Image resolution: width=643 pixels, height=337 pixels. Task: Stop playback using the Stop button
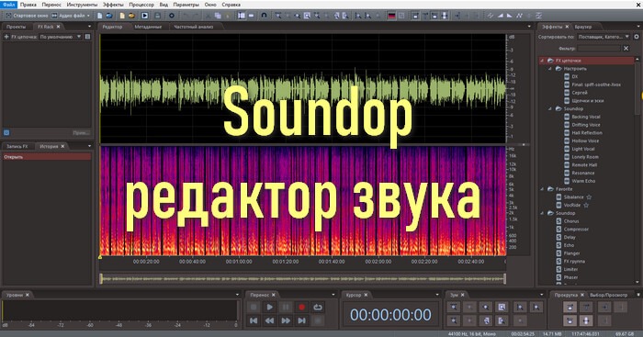point(254,307)
